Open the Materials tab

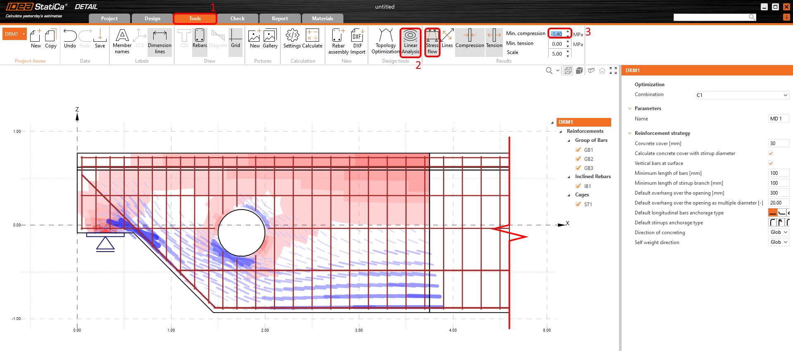coord(322,19)
